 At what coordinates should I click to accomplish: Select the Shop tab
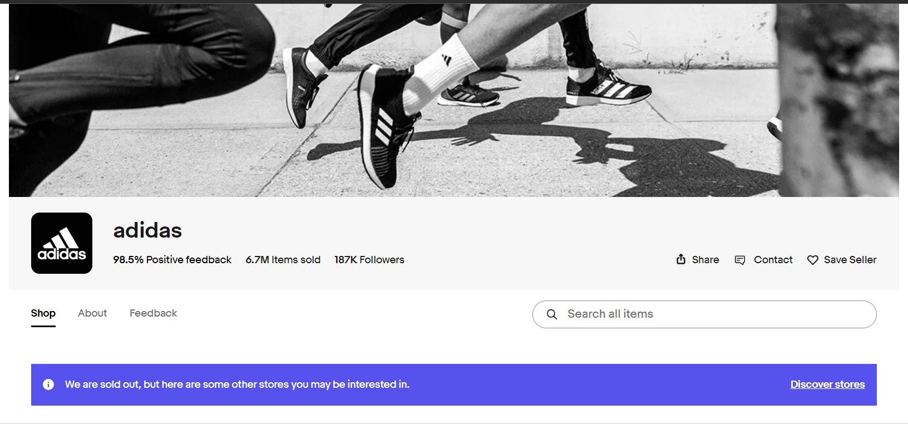point(43,313)
